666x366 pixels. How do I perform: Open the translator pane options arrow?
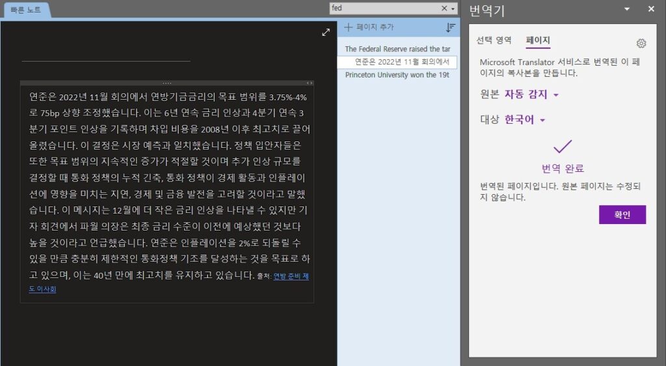(627, 9)
